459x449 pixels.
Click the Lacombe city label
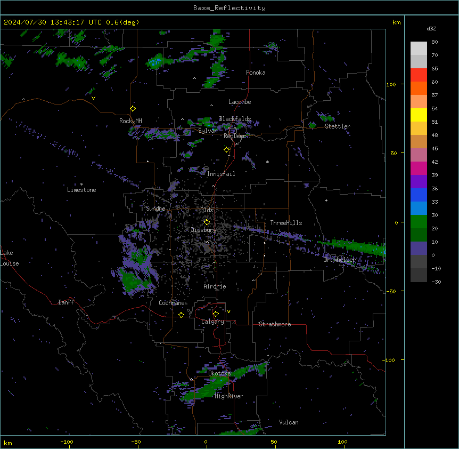(x=240, y=102)
